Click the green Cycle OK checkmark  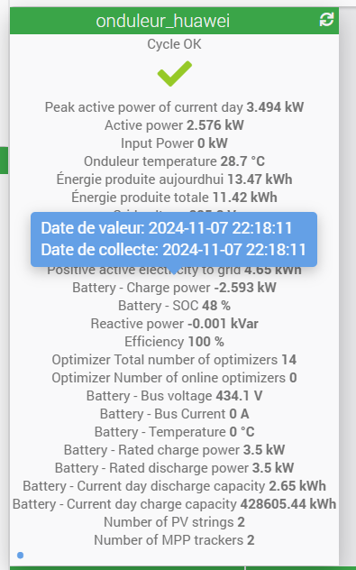coord(174,74)
